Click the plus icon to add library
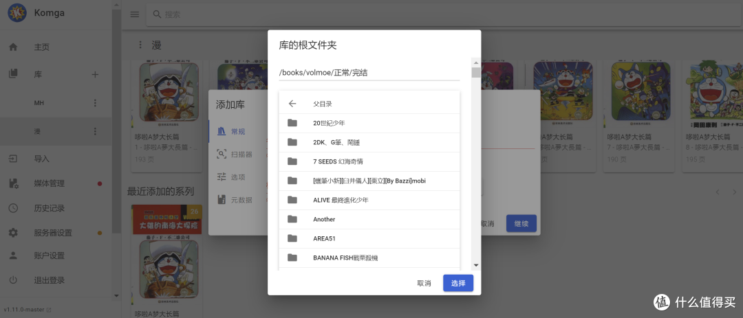743x318 pixels. click(x=95, y=74)
